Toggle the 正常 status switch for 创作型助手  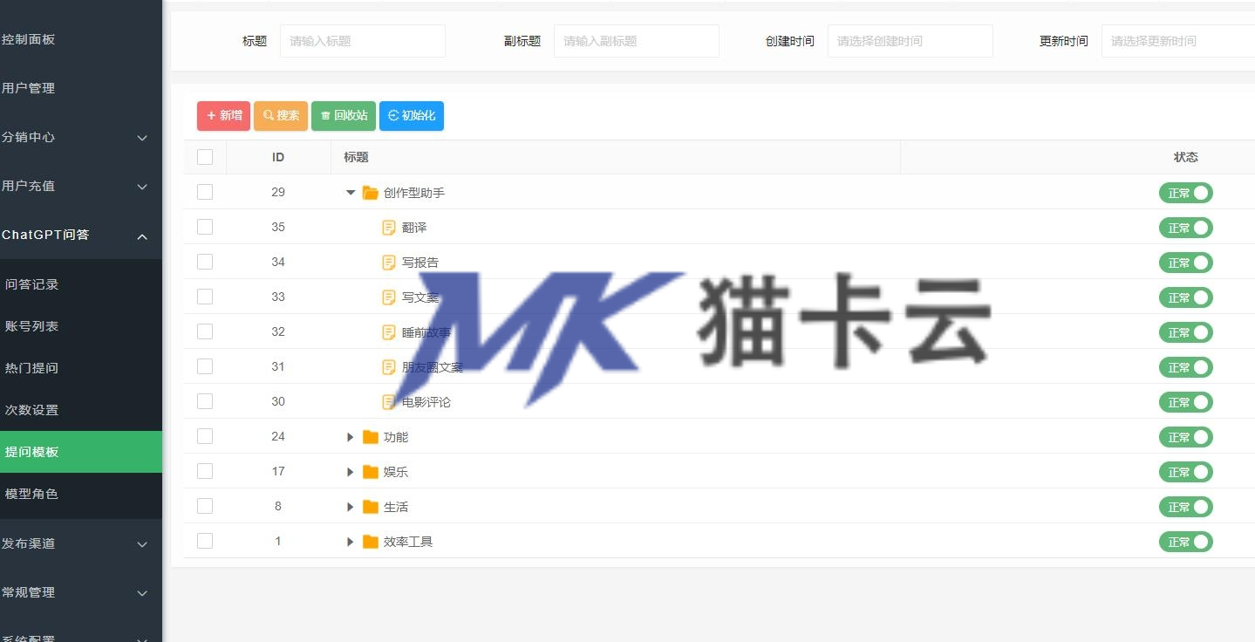[1185, 193]
